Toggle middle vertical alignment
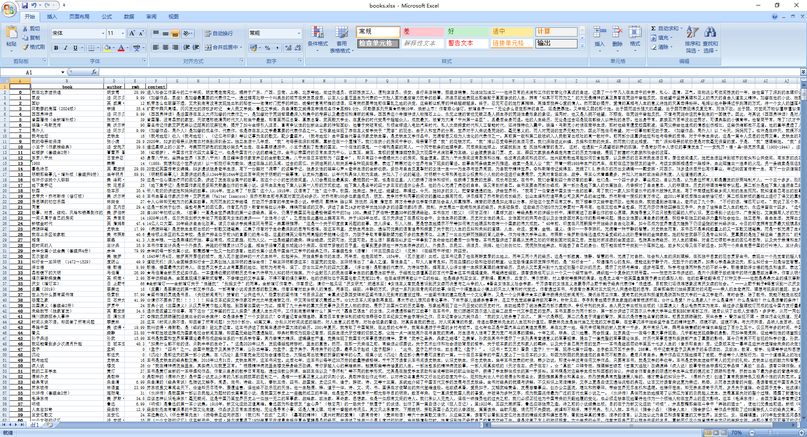The height and width of the screenshot is (437, 807). 166,33
